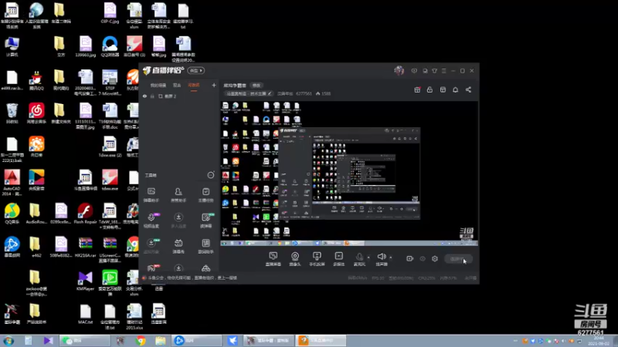Open the room manager assistant tool
618x347 pixels.
coord(178,195)
